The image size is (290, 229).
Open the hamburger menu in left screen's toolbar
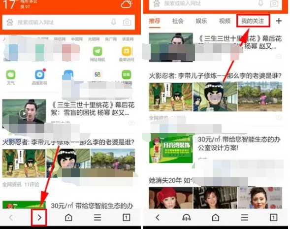(97, 217)
